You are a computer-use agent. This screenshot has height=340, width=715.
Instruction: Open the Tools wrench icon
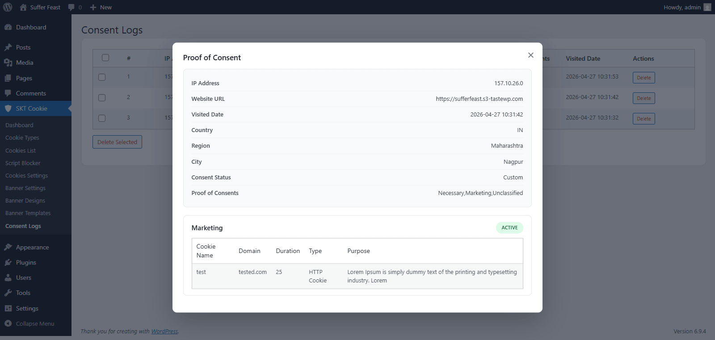tap(8, 293)
